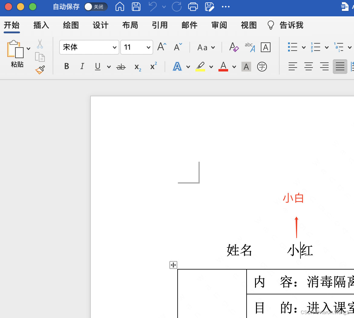Click the Save diskette icon
This screenshot has width=354, height=318.
tap(136, 7)
